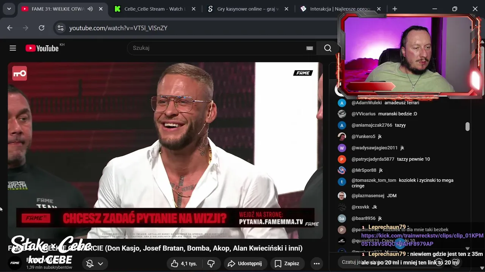Like the video with 4,1 tys. likes
The width and height of the screenshot is (485, 272).
coord(184,264)
